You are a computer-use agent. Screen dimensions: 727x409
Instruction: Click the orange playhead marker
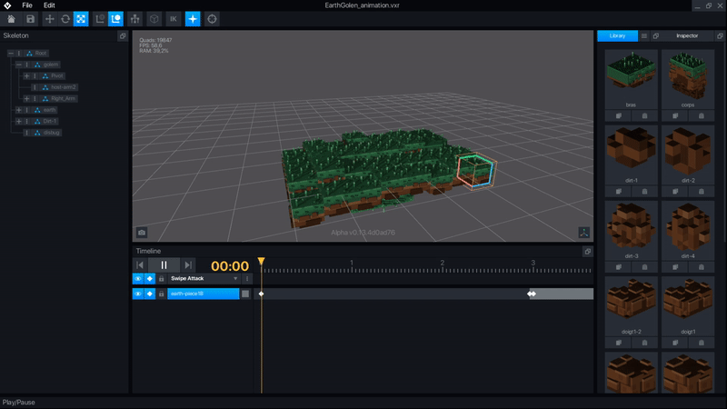[261, 261]
